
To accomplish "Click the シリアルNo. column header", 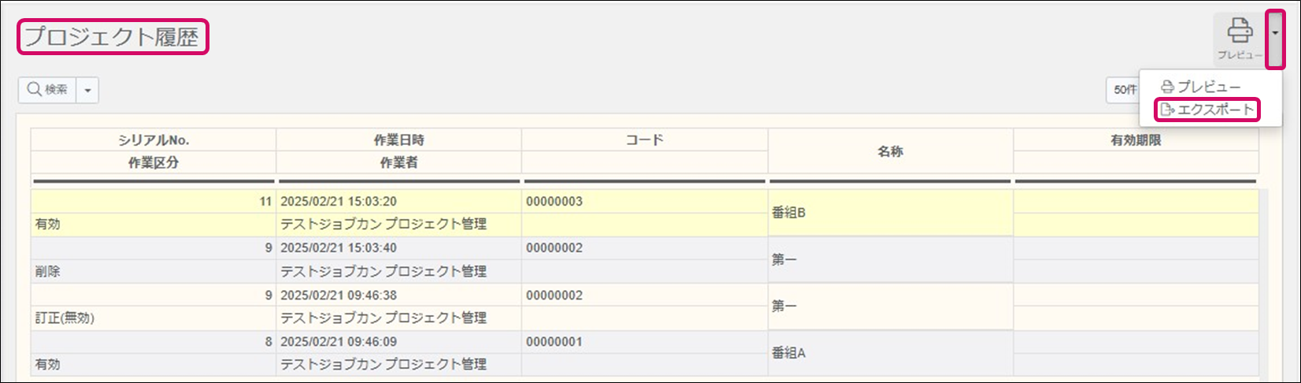I will [154, 140].
